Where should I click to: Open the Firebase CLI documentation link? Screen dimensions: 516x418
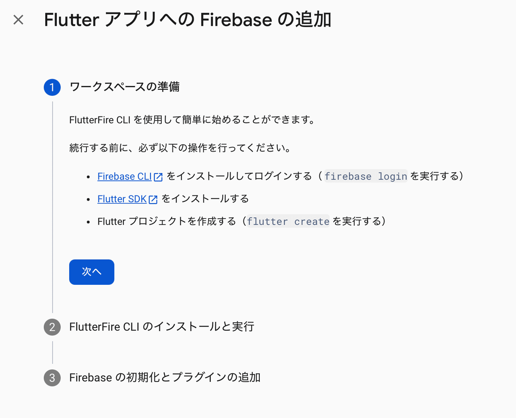[x=124, y=176]
